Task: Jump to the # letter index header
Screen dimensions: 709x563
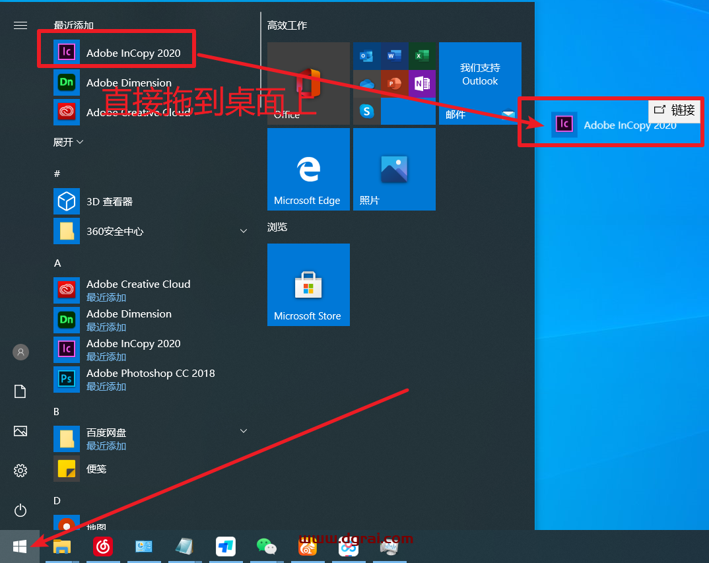Action: point(57,174)
